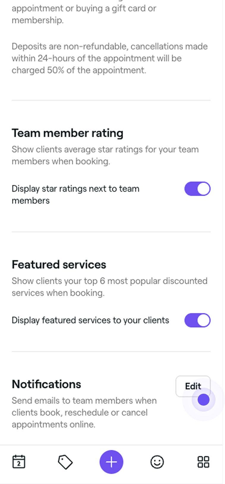Click the Notifications section heading
Image resolution: width=225 pixels, height=484 pixels.
click(x=46, y=384)
